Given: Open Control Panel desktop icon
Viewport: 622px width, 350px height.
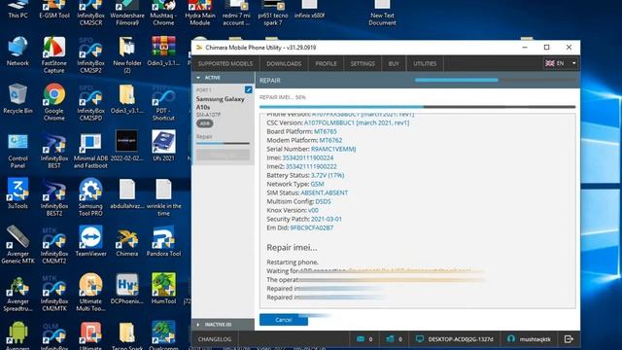Looking at the screenshot, I should 17,151.
